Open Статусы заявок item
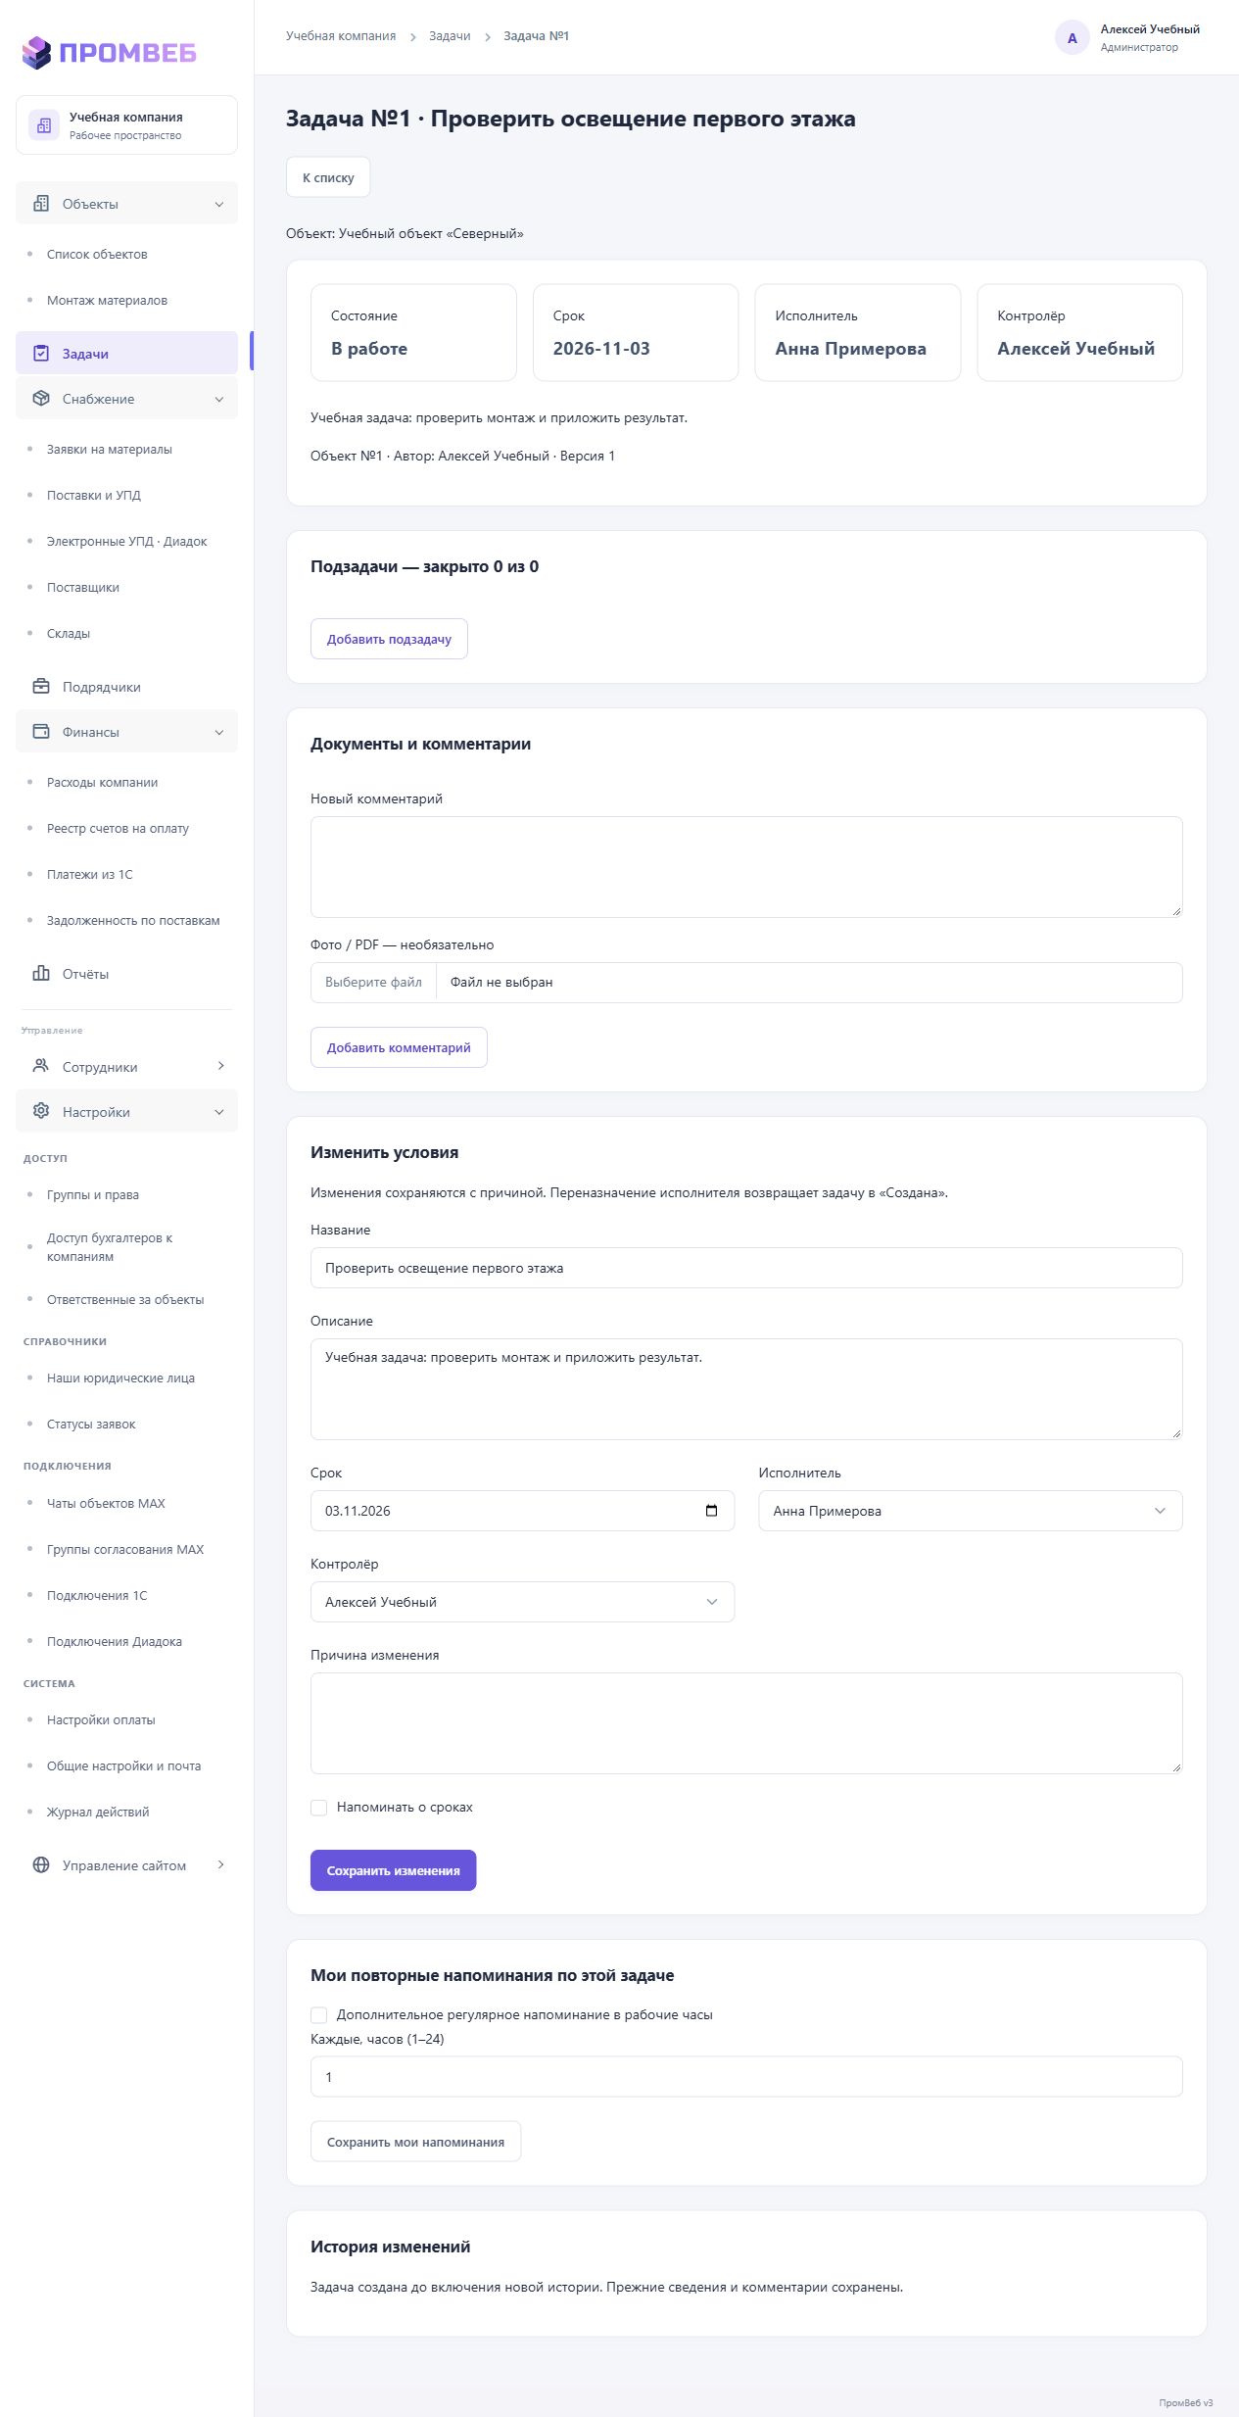This screenshot has width=1239, height=2417. [91, 1424]
